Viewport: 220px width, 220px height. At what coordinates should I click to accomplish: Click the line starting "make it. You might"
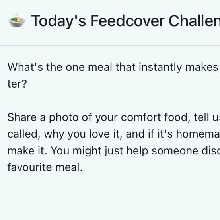(114, 151)
